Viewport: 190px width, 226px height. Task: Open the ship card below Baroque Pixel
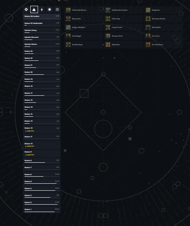click(124, 44)
